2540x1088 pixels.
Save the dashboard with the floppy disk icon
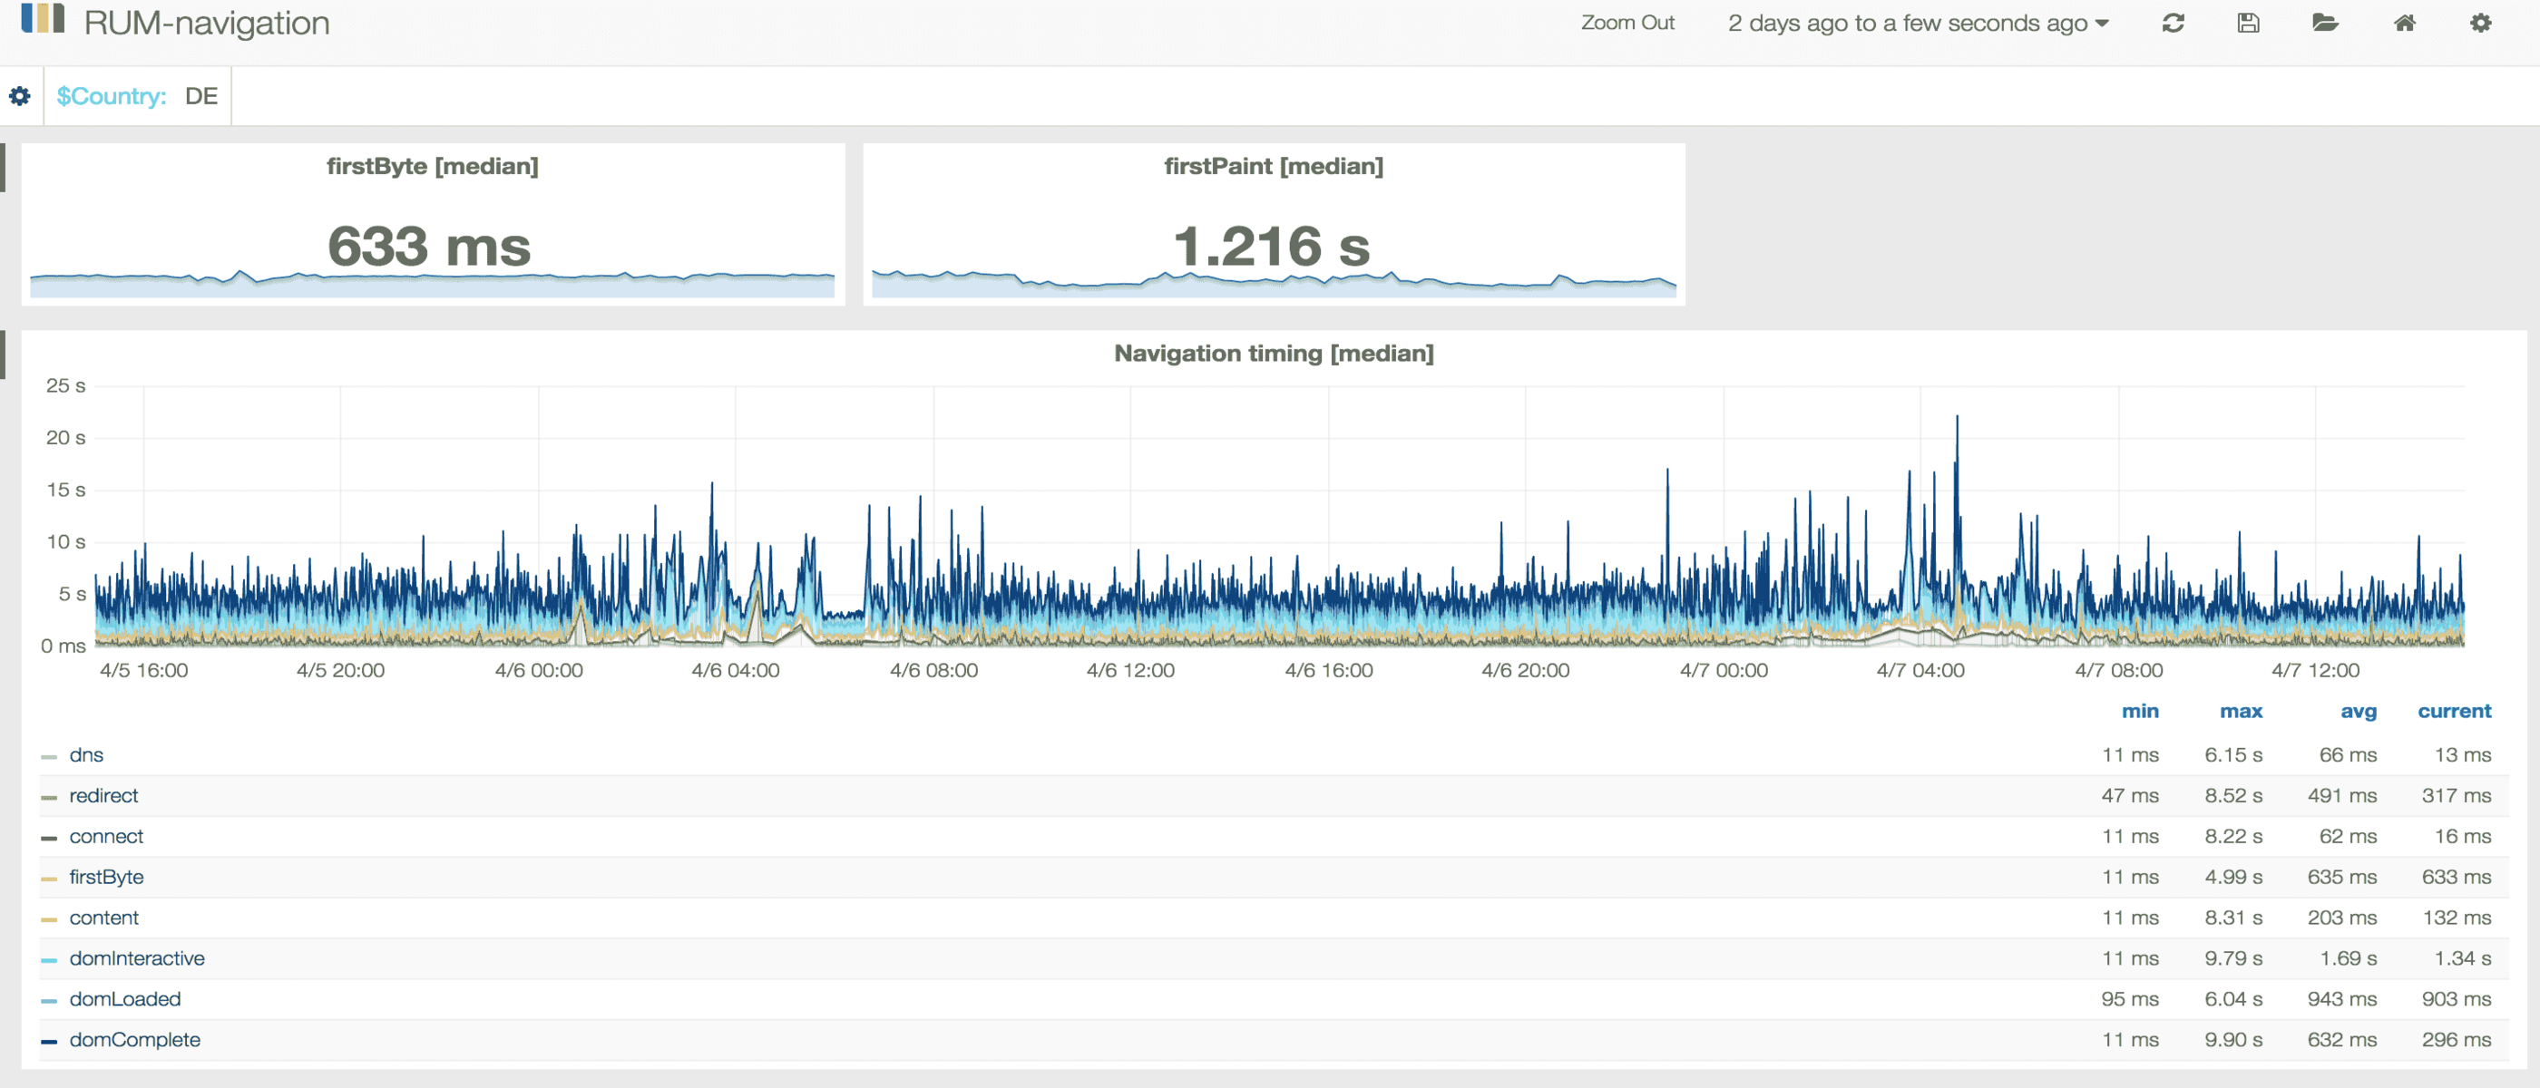click(2248, 23)
